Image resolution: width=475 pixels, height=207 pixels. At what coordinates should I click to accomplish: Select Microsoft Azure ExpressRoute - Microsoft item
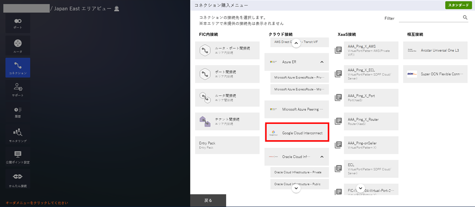(299, 89)
